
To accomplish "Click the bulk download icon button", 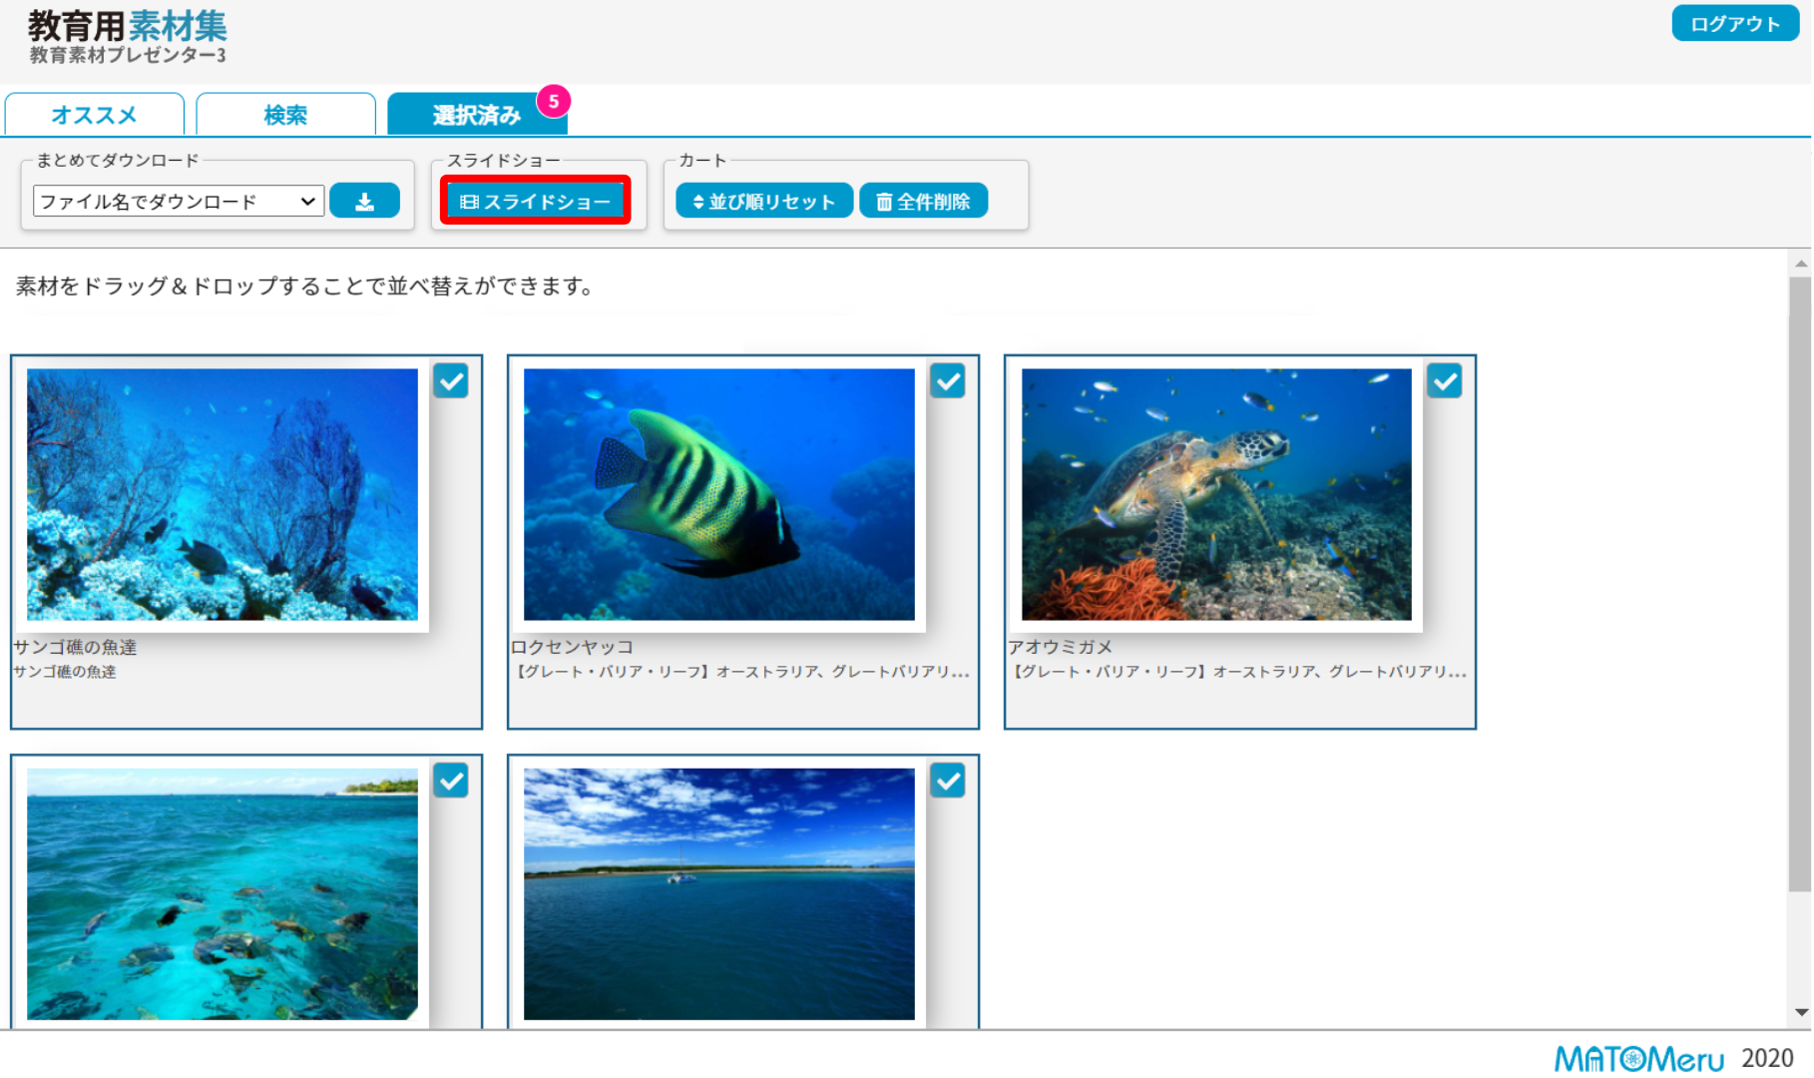I will pos(364,201).
